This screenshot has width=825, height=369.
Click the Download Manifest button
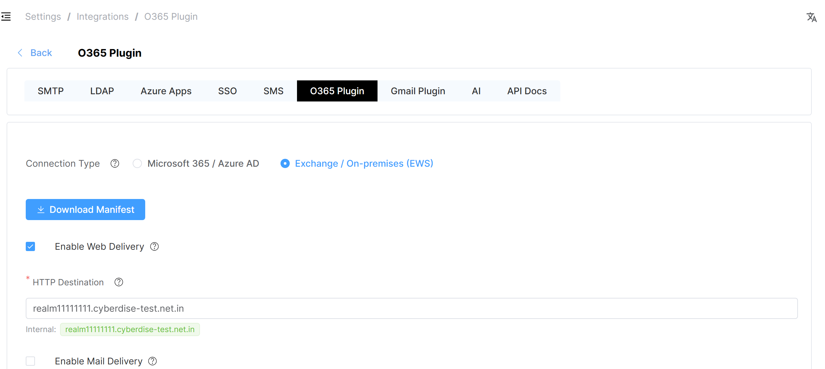tap(85, 210)
